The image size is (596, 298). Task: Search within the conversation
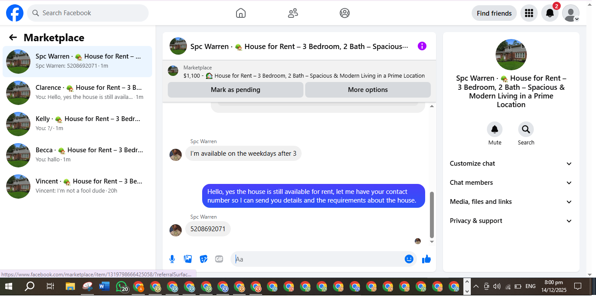coord(526,134)
